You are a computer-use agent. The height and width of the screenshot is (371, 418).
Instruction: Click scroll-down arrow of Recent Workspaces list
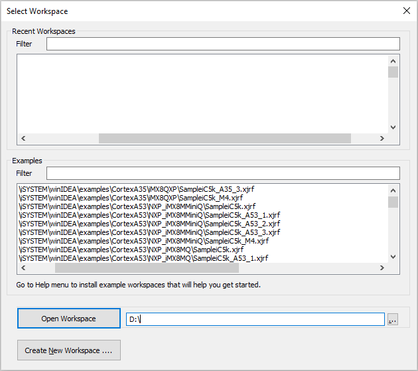393,127
